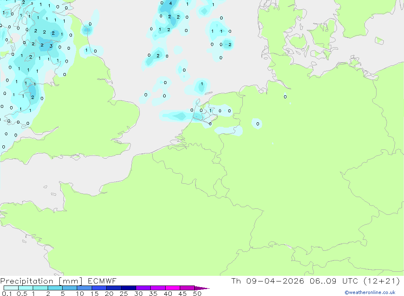The image size is (404, 296).
Task: Click the date text '09-04-2026'
Action: pyautogui.click(x=275, y=281)
